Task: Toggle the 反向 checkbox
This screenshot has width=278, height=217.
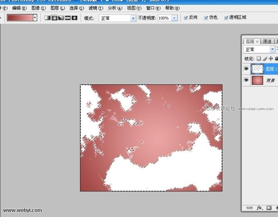Action: (186, 18)
